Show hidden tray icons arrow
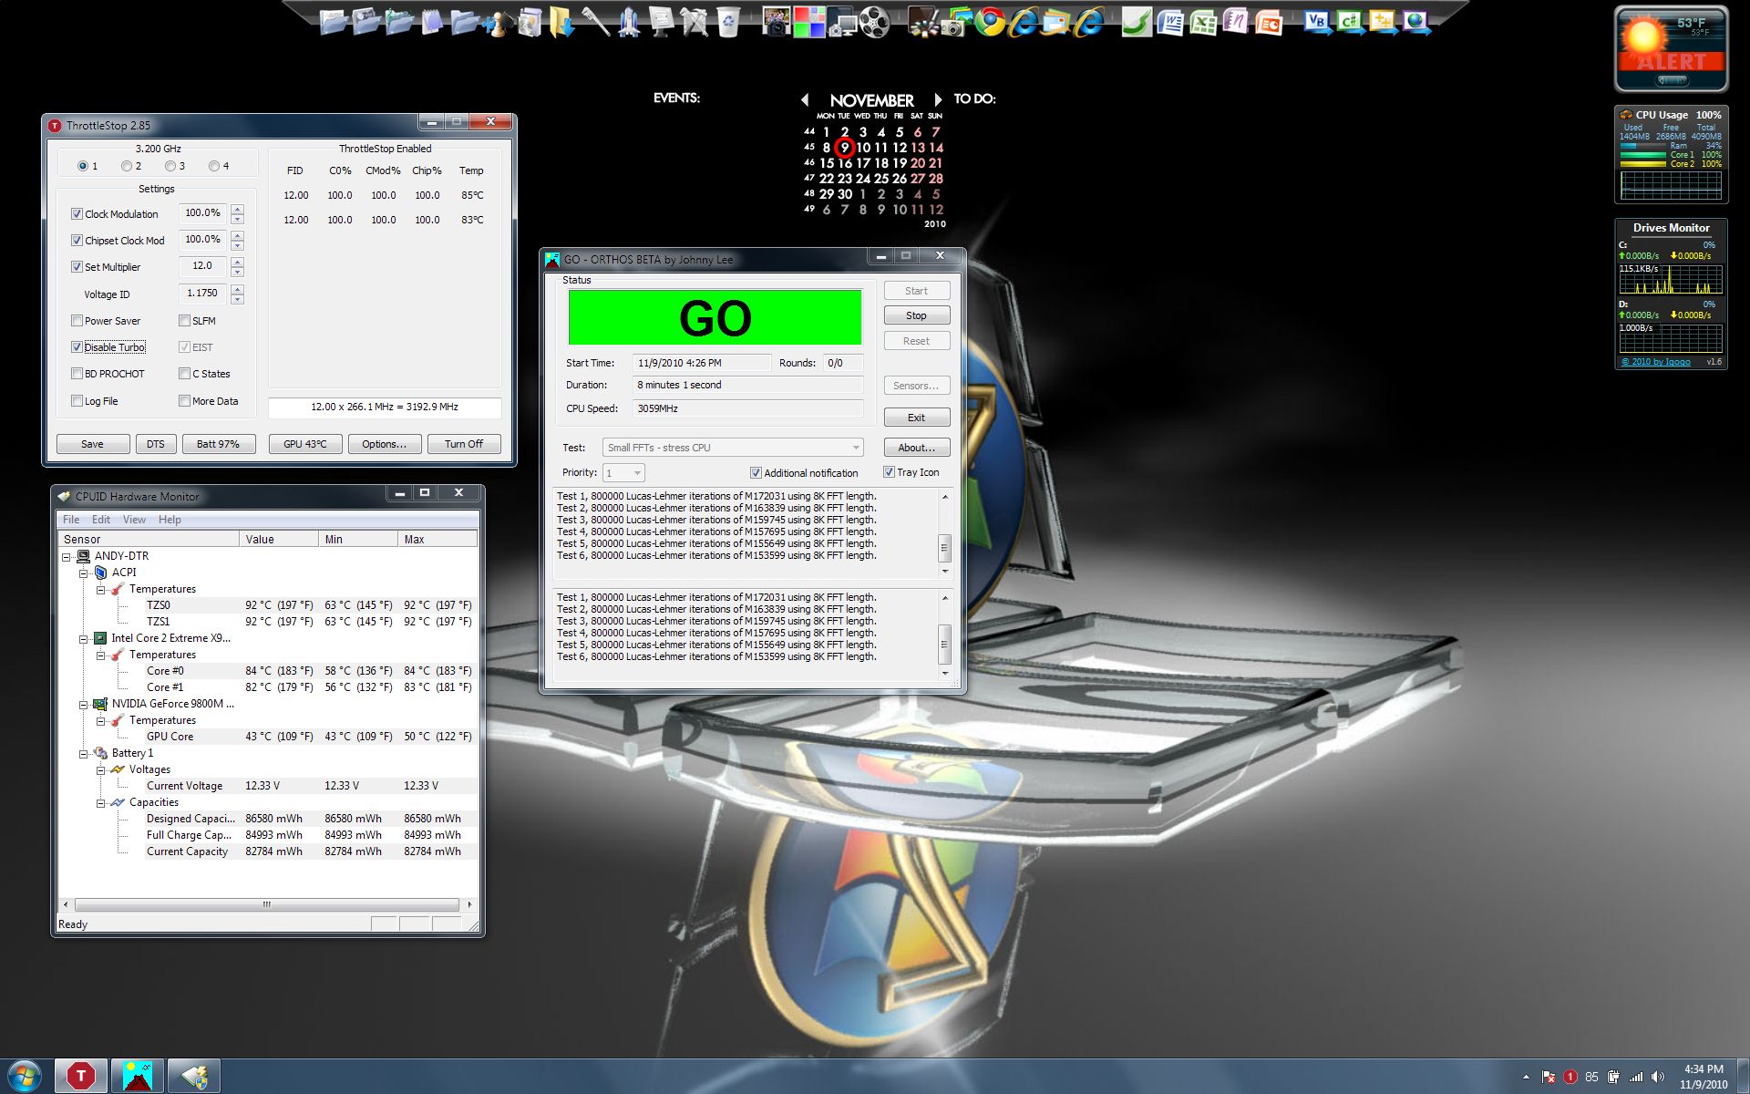 [x=1526, y=1077]
